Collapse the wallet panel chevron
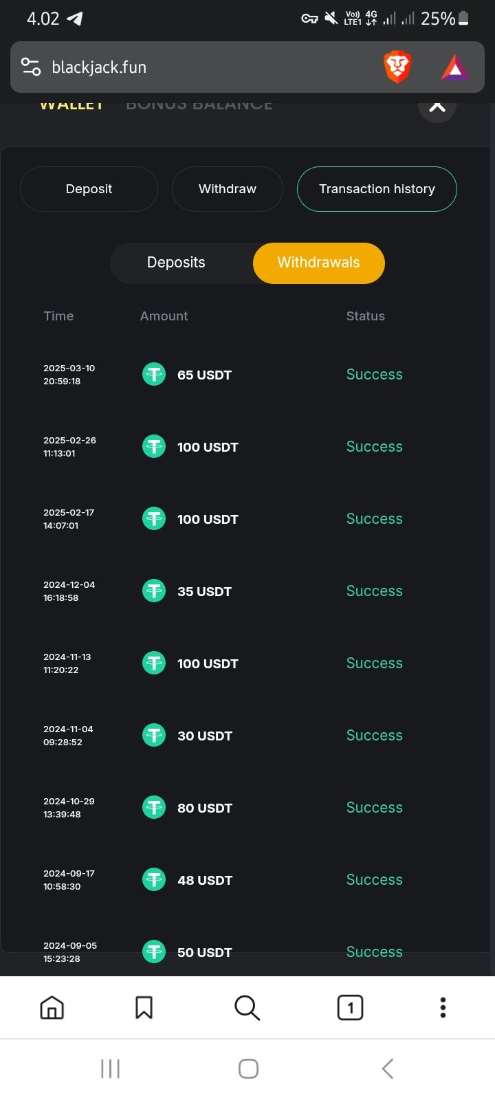Screen dimensions: 495x1100 (437, 107)
